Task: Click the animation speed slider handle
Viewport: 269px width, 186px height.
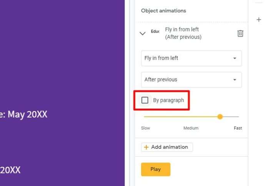Action: (x=220, y=117)
